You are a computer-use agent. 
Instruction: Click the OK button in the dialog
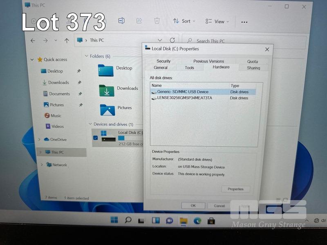[193, 206]
